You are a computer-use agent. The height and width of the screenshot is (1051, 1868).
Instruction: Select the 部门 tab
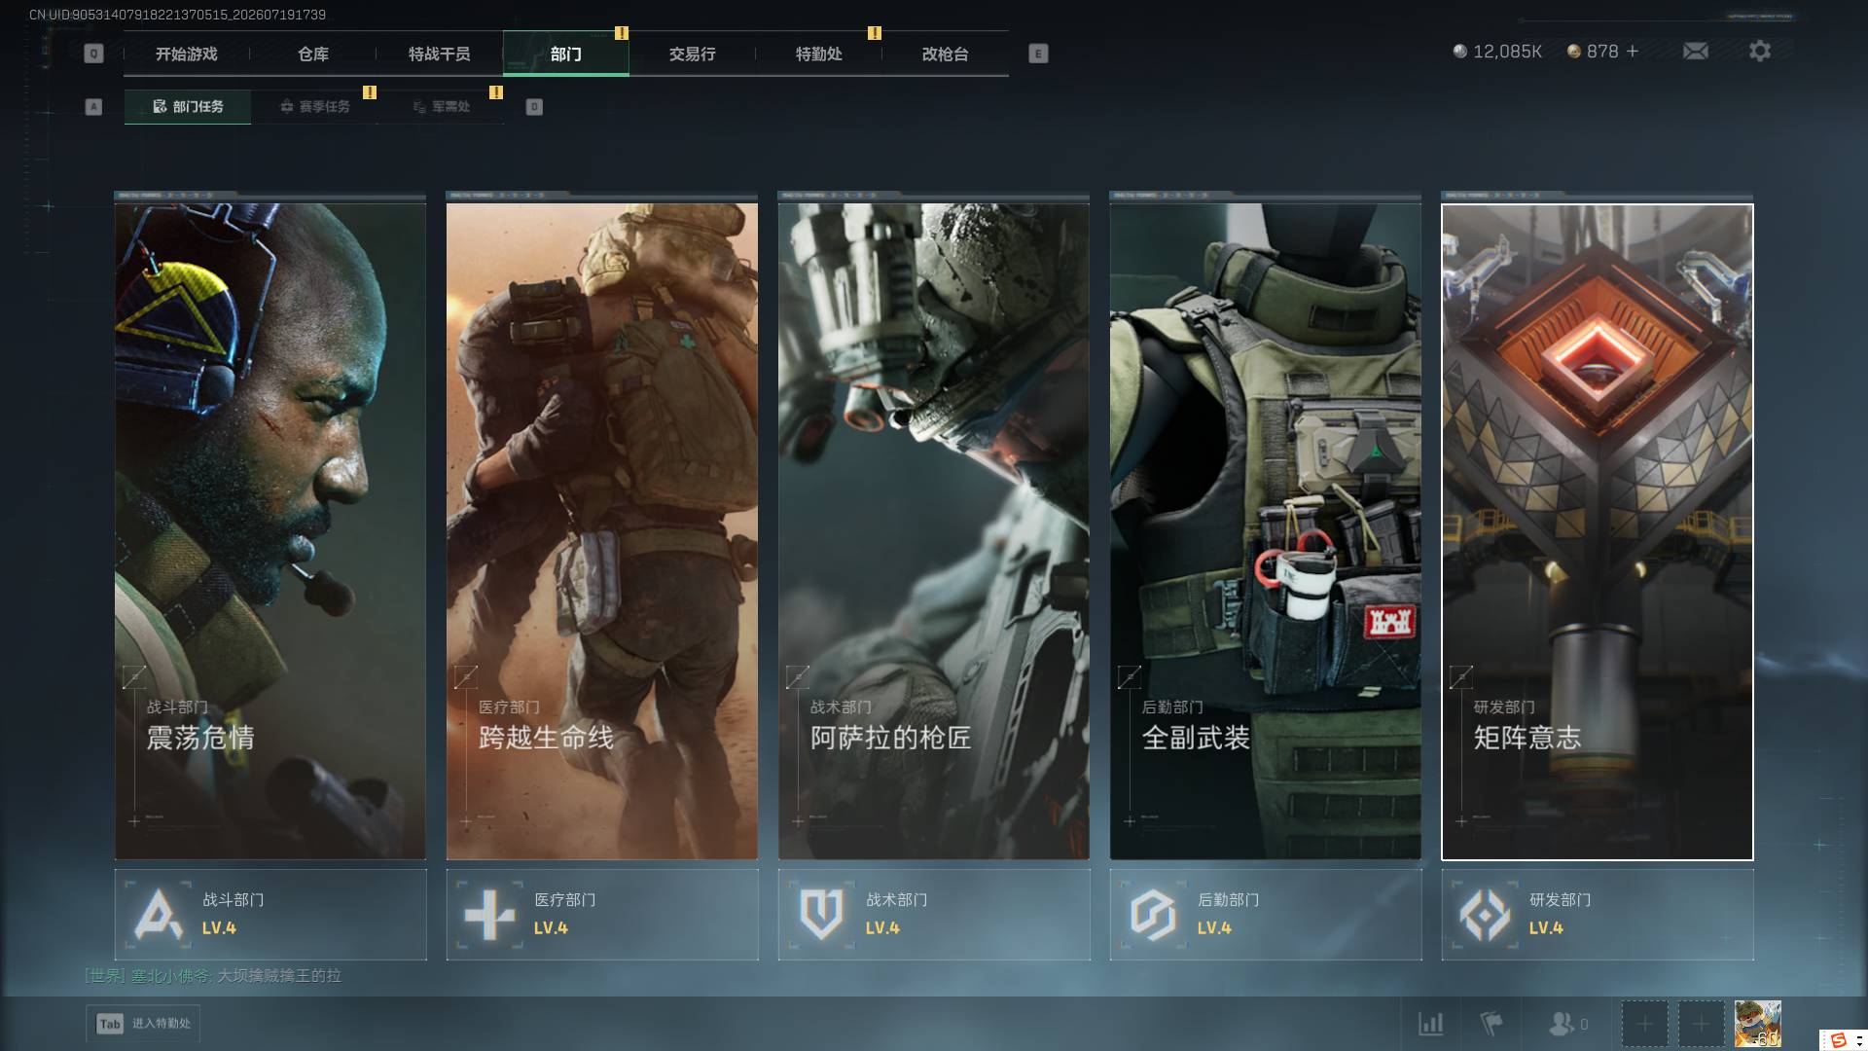[566, 54]
